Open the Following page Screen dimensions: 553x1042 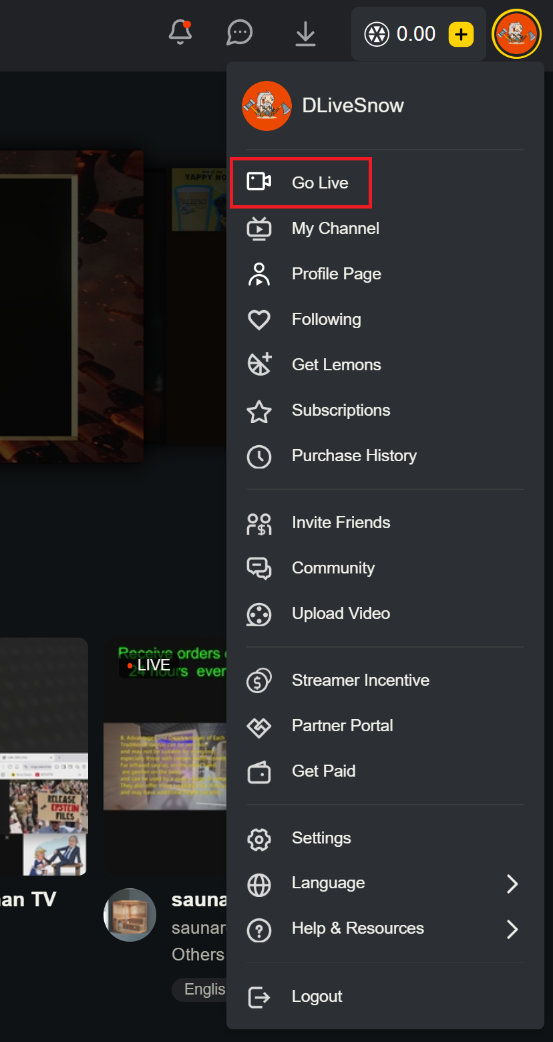click(x=326, y=319)
